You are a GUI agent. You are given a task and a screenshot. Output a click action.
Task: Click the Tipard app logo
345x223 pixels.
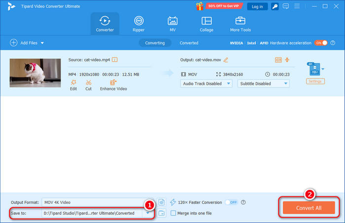coord(11,6)
